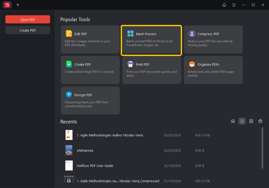
Task: Open the oldmansea file thumbnail
Action: tap(69, 150)
